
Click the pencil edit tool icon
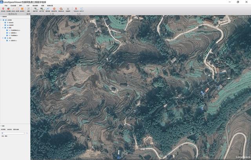point(28,9)
